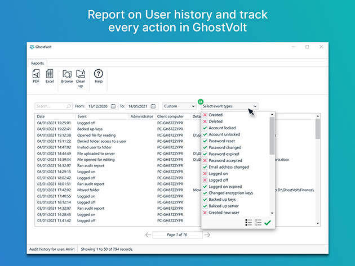Run the Clean up tool
Viewport: 355px width, 266px height.
pos(81,78)
